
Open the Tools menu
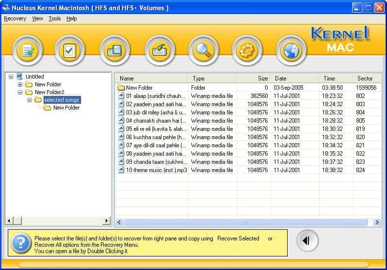tap(54, 18)
